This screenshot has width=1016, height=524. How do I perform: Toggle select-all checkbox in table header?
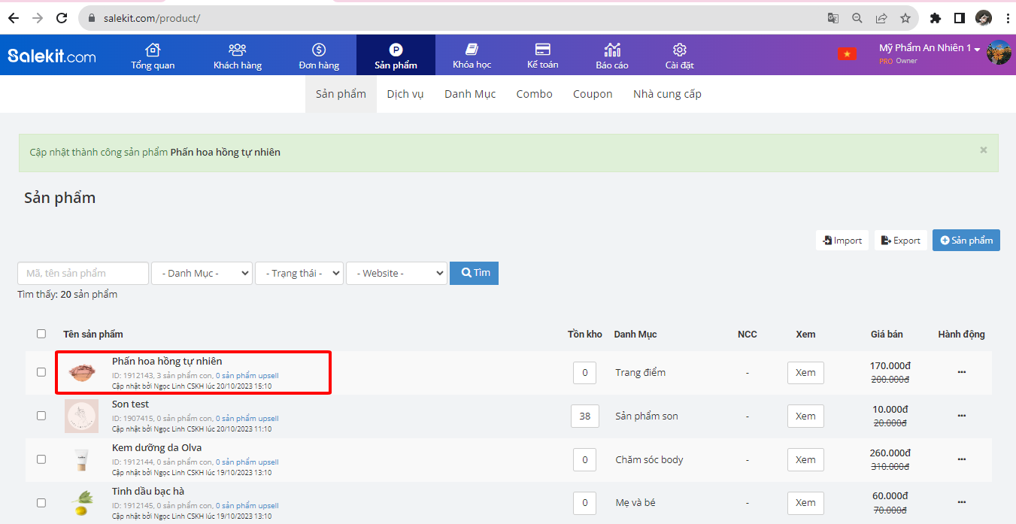point(41,334)
